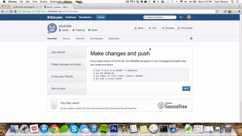The width and height of the screenshot is (242, 136).
Task: Open the Bitbucket logo home link
Action: 55,17
